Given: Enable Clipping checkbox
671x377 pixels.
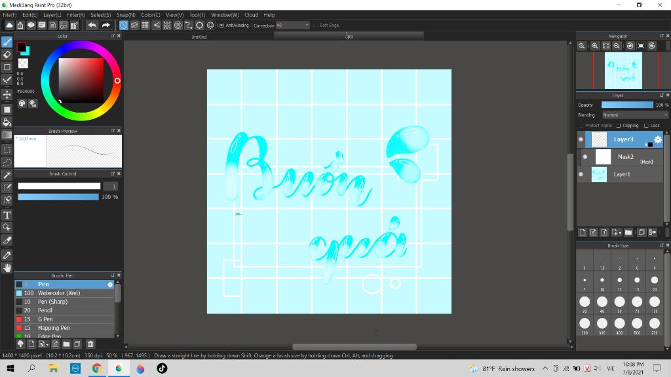Looking at the screenshot, I should (x=619, y=126).
